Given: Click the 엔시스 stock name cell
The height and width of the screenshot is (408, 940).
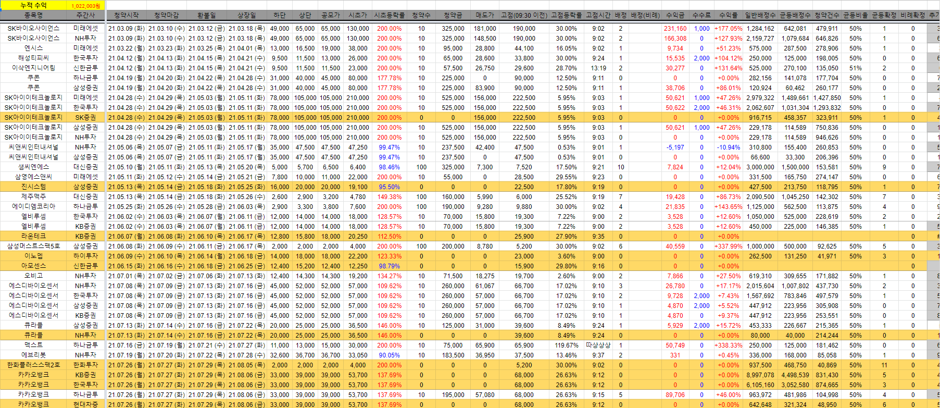Looking at the screenshot, I should pyautogui.click(x=34, y=48).
